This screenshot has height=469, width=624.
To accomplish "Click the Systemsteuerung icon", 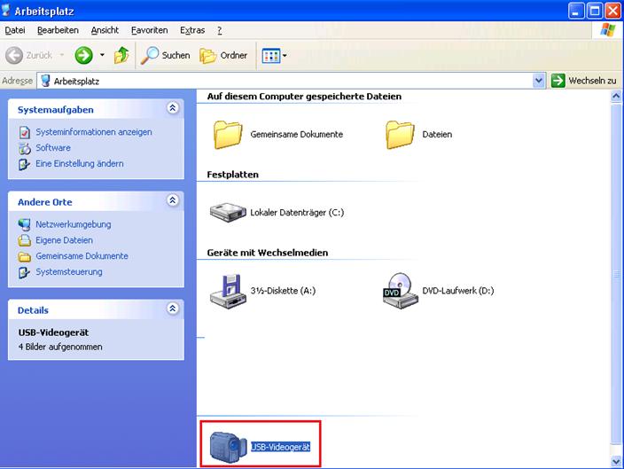I will pyautogui.click(x=24, y=272).
